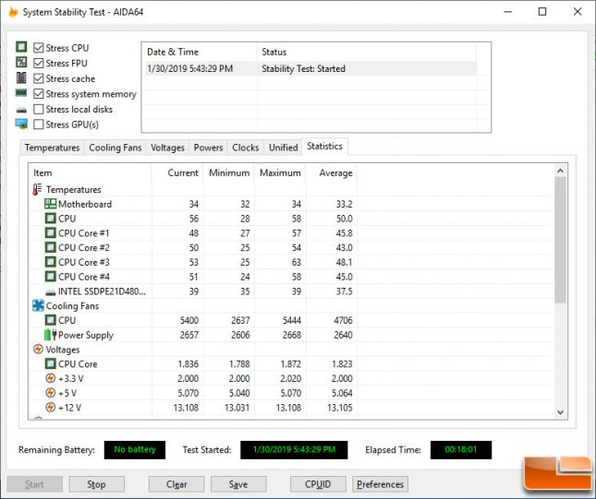Click the Maximum column header
The height and width of the screenshot is (499, 596).
click(x=280, y=173)
